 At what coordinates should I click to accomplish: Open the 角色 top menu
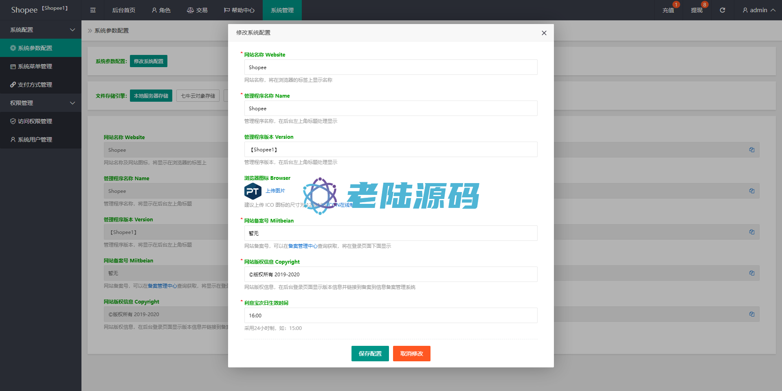pos(161,10)
